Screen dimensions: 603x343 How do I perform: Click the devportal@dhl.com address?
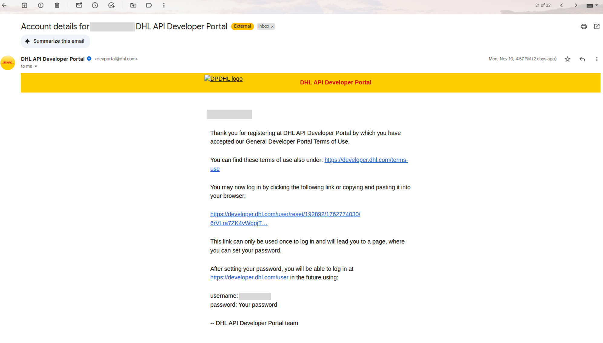[116, 59]
